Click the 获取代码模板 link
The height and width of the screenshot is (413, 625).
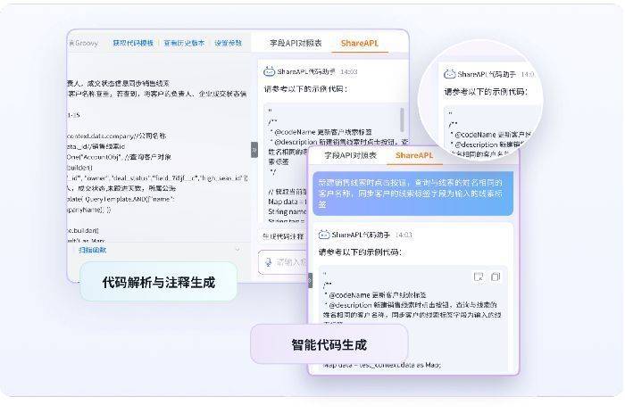click(x=133, y=43)
